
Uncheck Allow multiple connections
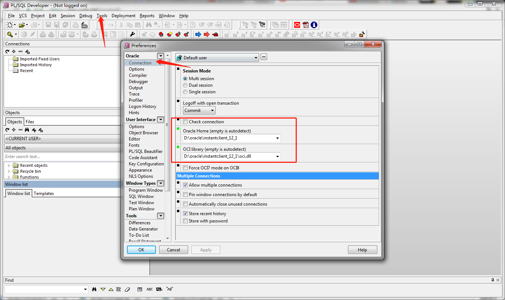[x=186, y=185]
